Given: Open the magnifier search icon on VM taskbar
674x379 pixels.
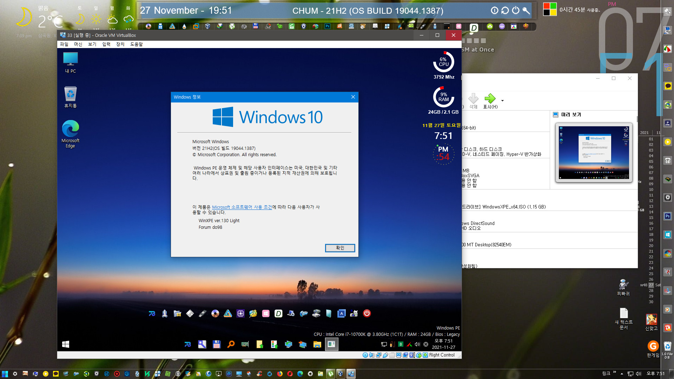Looking at the screenshot, I should point(231,344).
